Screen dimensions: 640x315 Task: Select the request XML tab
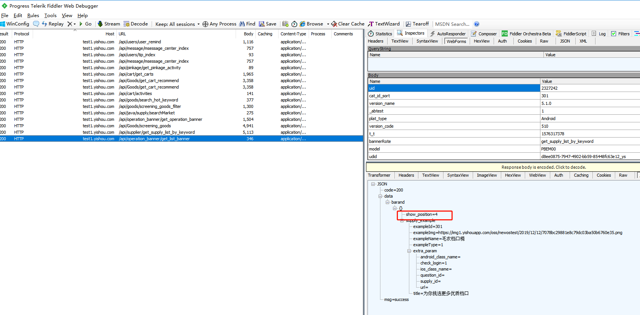coord(583,41)
